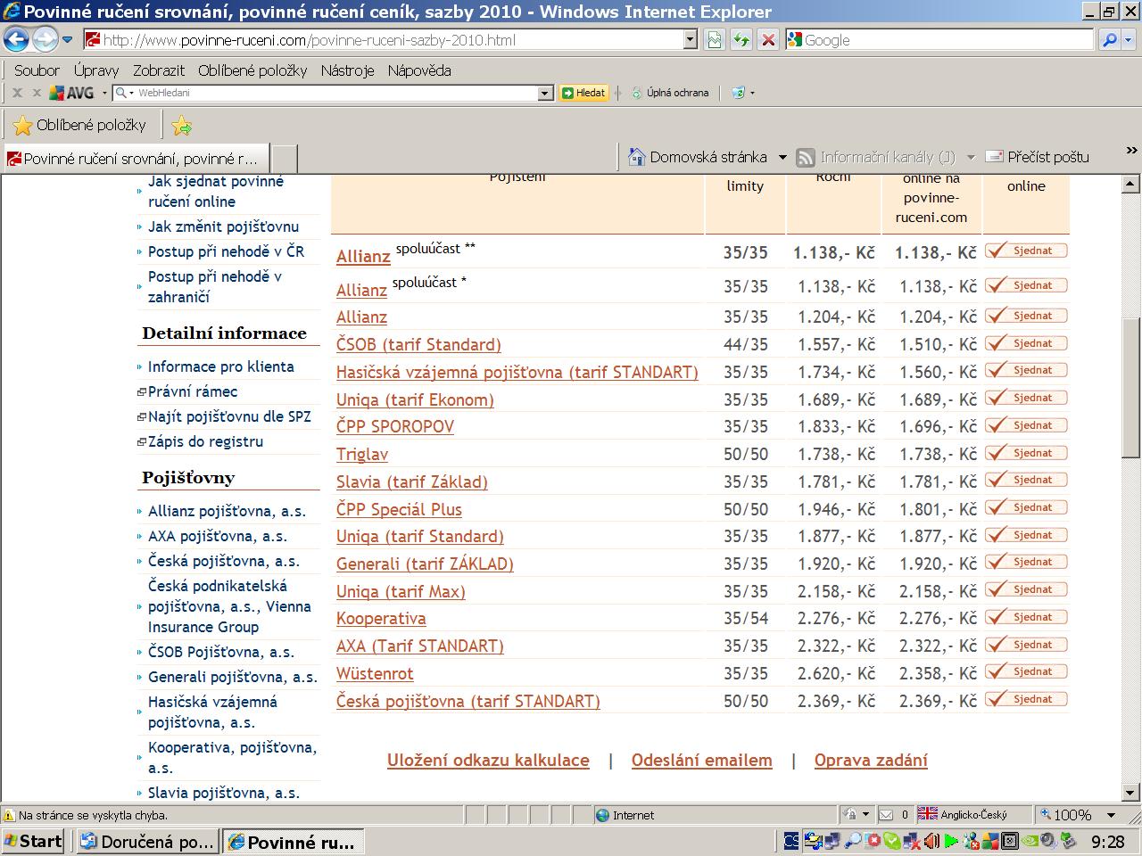Click the Internet zone globe in status bar
This screenshot has width=1142, height=856.
(602, 815)
